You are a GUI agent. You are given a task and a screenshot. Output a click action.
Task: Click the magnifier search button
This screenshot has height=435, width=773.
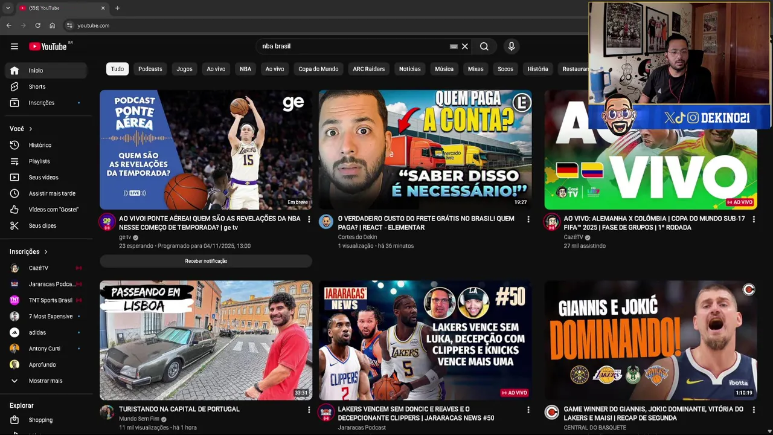(484, 47)
